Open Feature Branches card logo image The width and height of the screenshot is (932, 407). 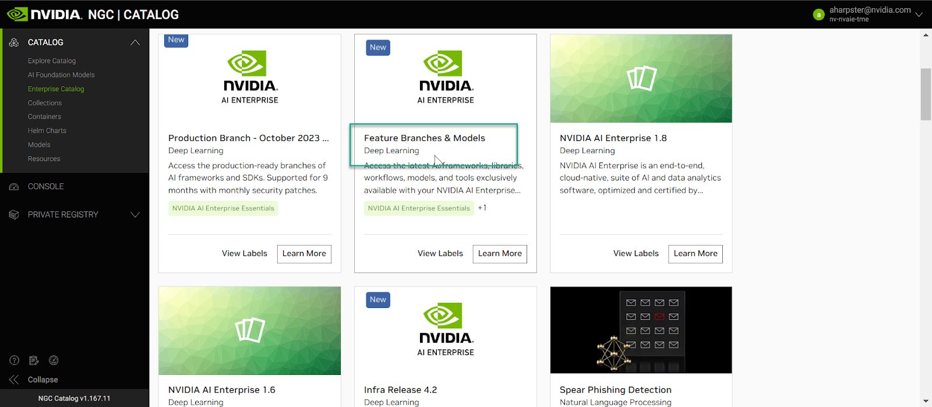point(446,77)
